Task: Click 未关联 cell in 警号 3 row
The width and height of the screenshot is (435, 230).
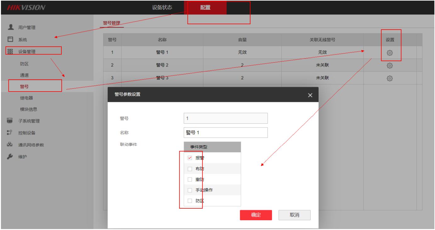Action: (323, 78)
